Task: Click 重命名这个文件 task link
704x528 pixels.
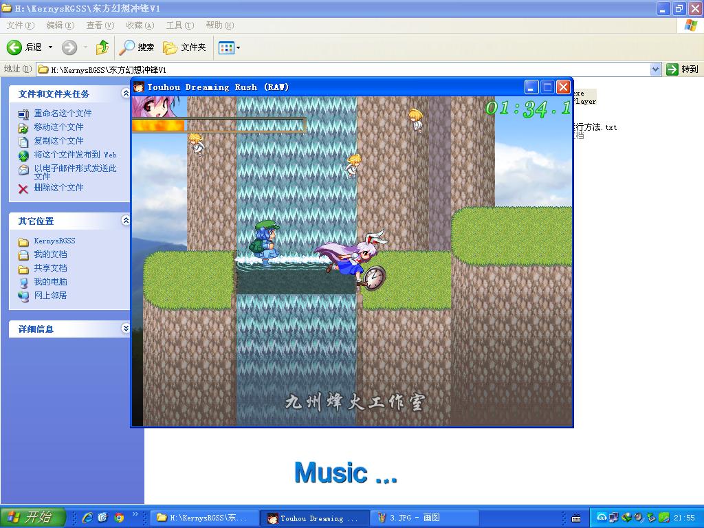Action: pos(63,113)
